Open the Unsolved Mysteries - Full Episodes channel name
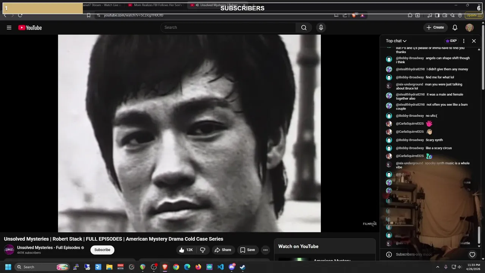The width and height of the screenshot is (485, 273). coord(48,248)
